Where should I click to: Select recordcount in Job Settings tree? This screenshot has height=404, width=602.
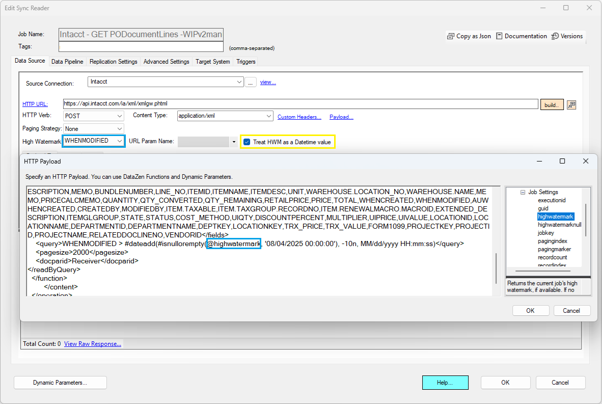[553, 257]
